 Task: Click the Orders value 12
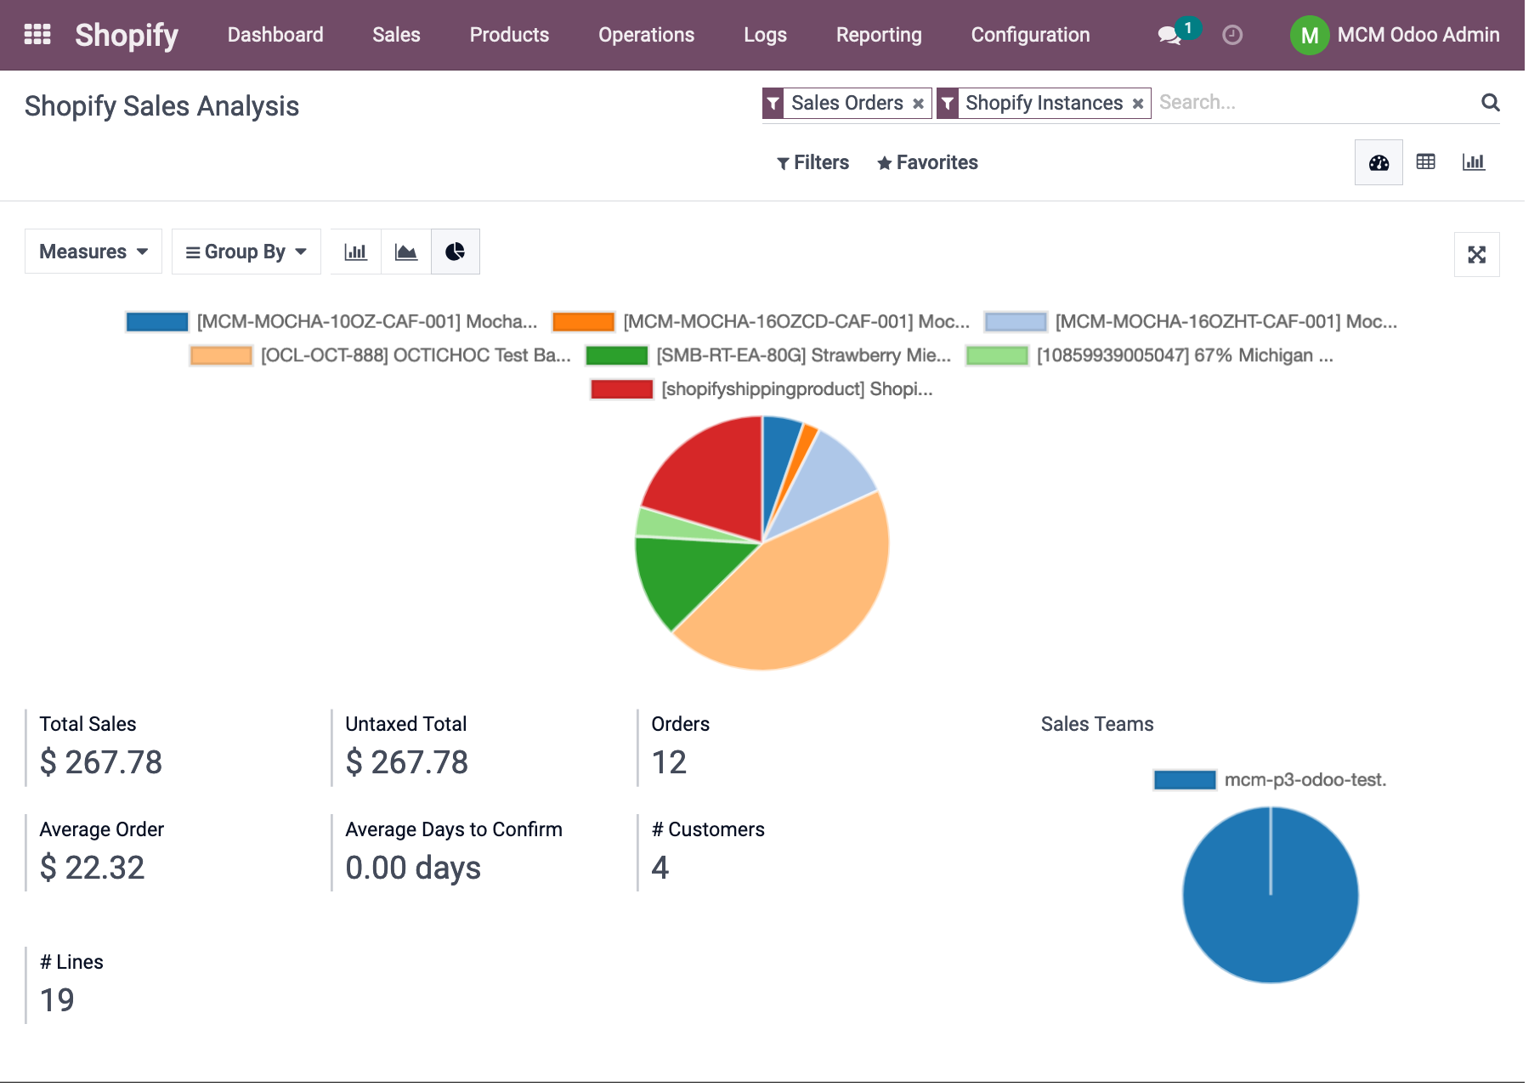[x=669, y=763]
